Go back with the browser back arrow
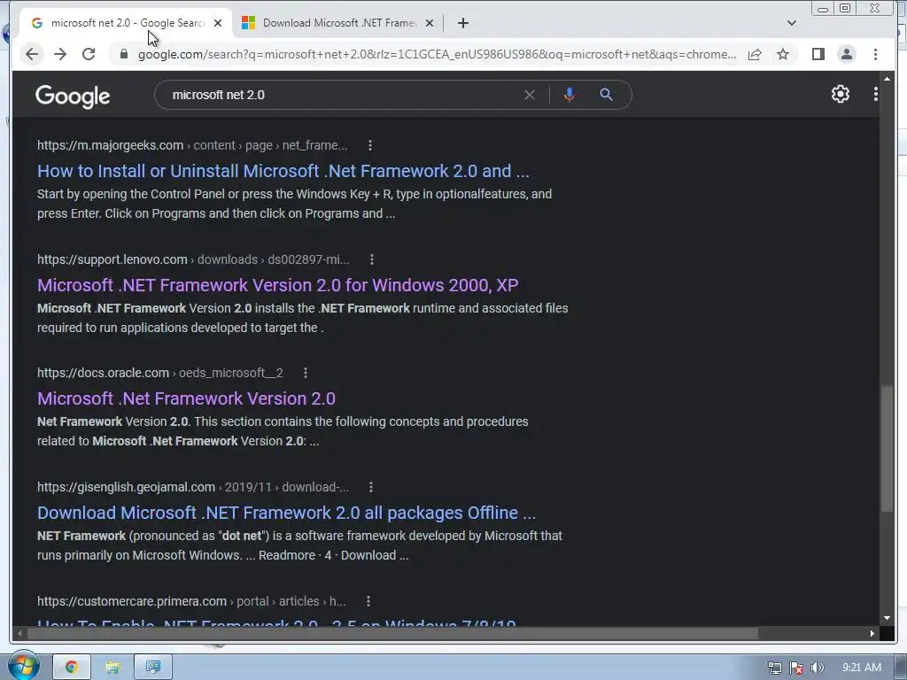Viewport: 907px width, 680px height. (32, 54)
